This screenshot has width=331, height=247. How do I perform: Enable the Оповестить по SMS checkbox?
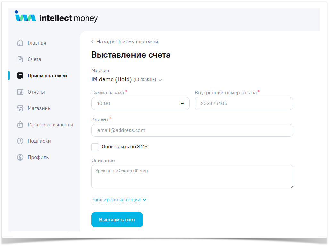tap(95, 147)
